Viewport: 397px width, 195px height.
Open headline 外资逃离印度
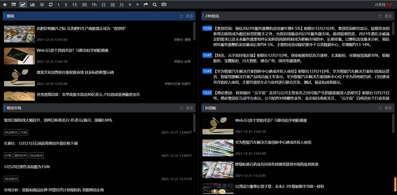(x=88, y=94)
